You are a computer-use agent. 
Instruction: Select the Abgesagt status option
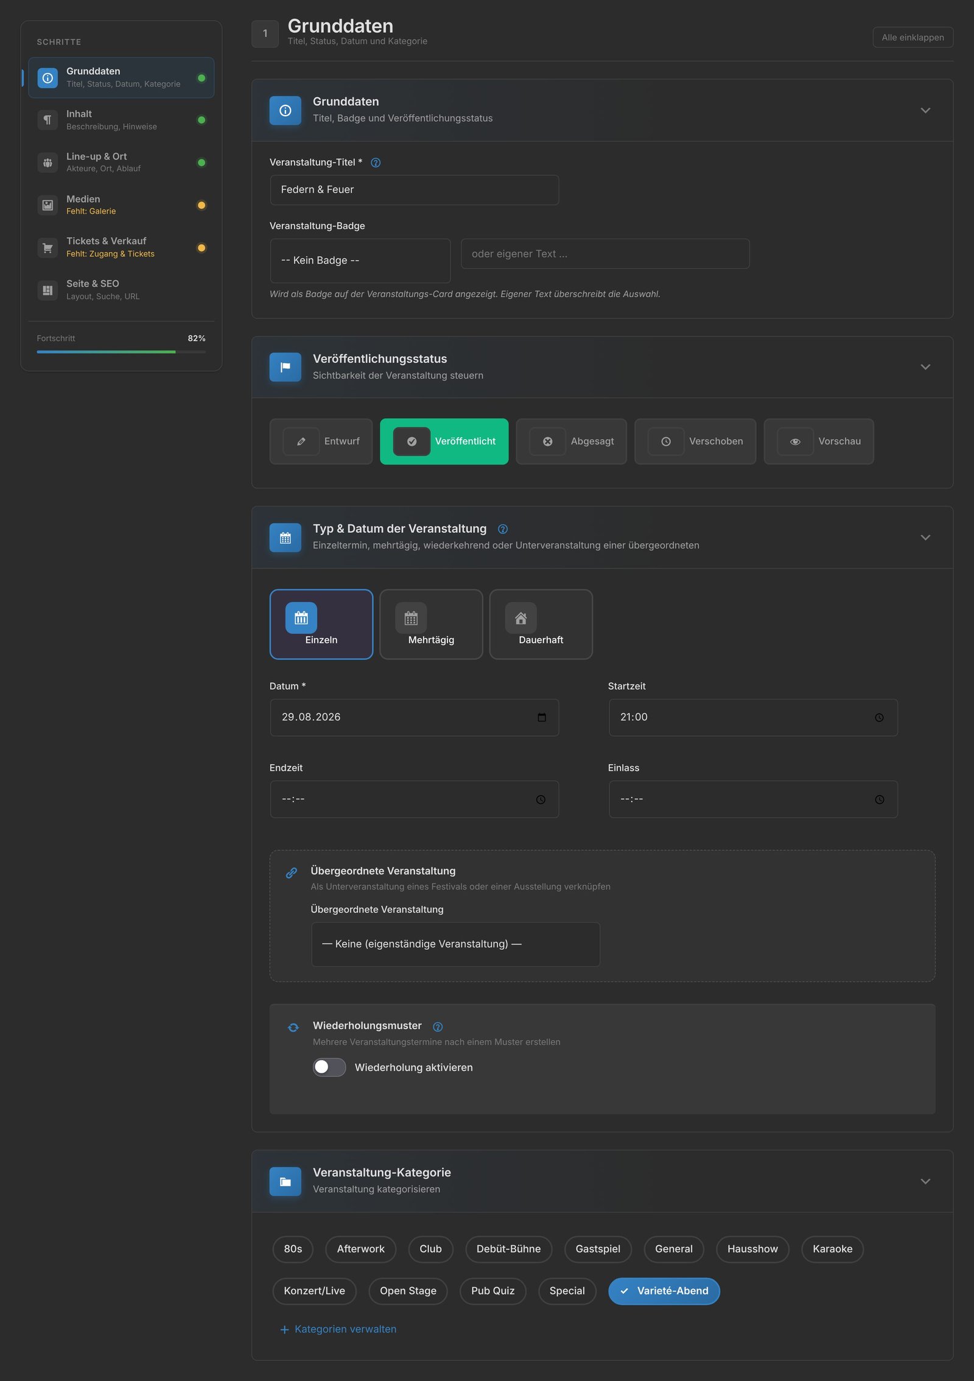coord(571,441)
